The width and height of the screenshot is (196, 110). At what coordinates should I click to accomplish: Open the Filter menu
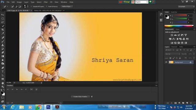(46, 2)
